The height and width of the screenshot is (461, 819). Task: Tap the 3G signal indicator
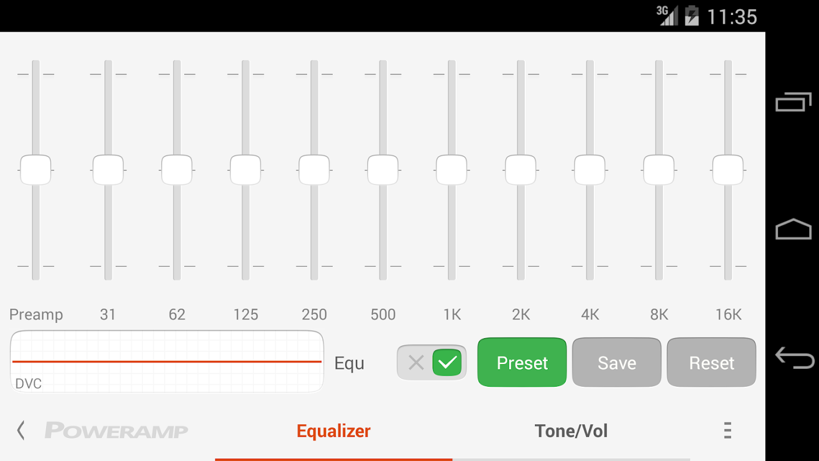tap(667, 16)
